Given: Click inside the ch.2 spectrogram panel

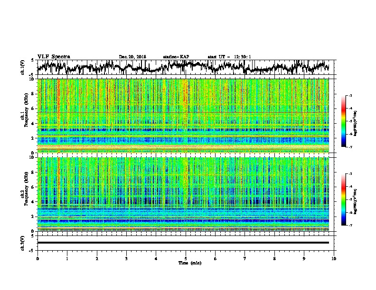Looking at the screenshot, I should [183, 194].
